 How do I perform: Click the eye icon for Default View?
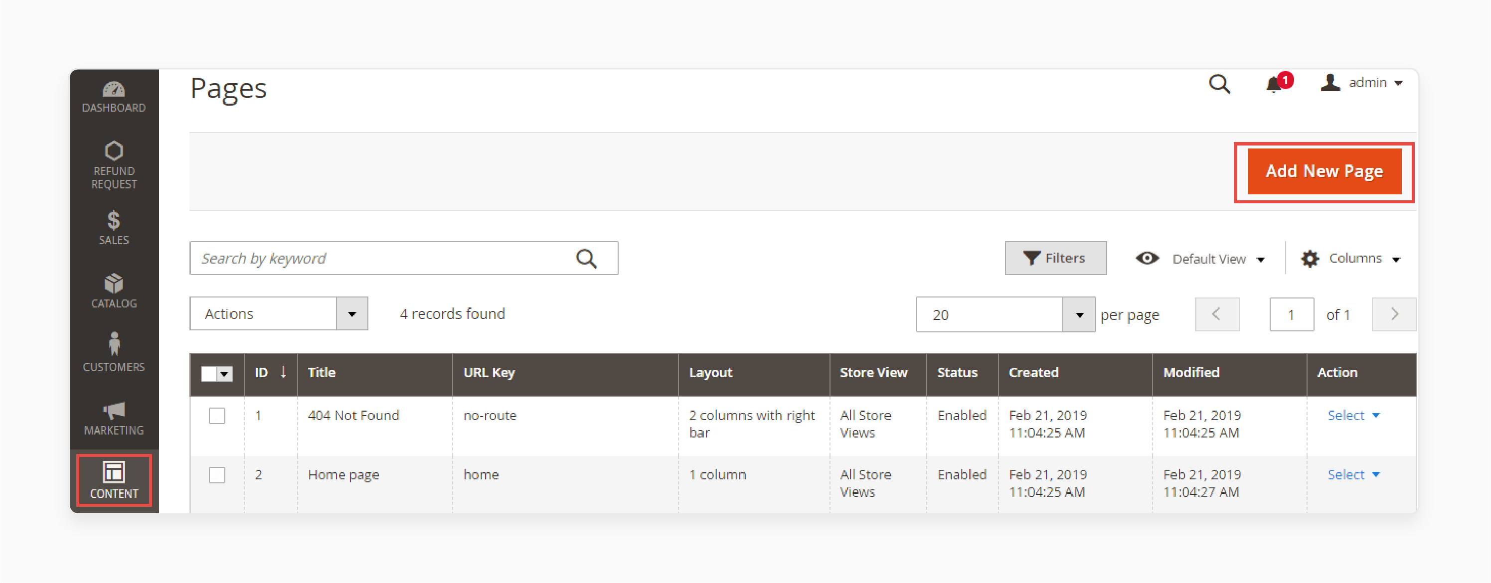coord(1147,259)
